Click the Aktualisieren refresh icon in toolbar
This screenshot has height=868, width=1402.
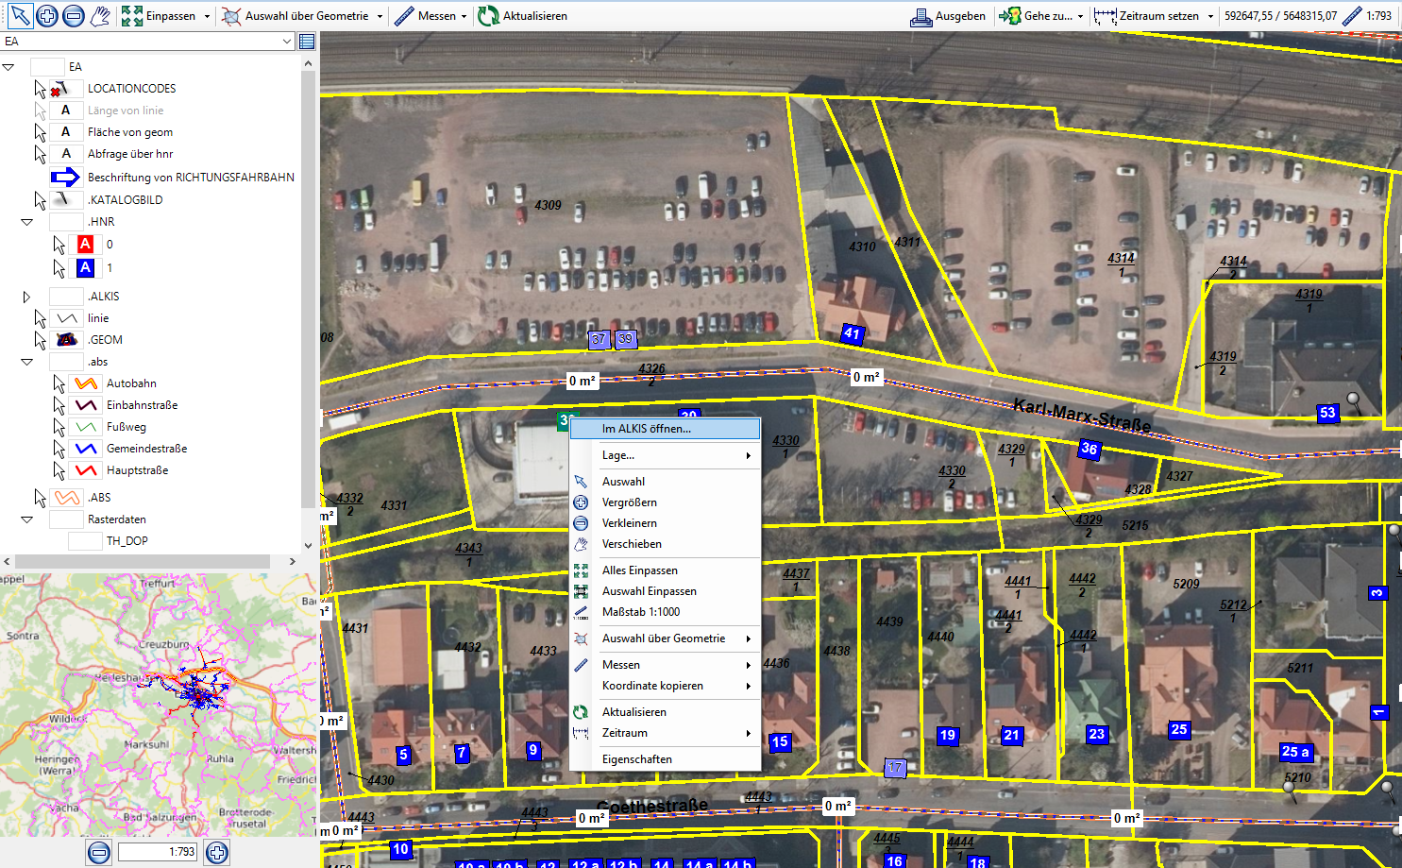488,16
